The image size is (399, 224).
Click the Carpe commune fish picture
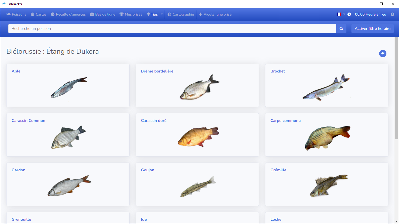click(x=328, y=138)
